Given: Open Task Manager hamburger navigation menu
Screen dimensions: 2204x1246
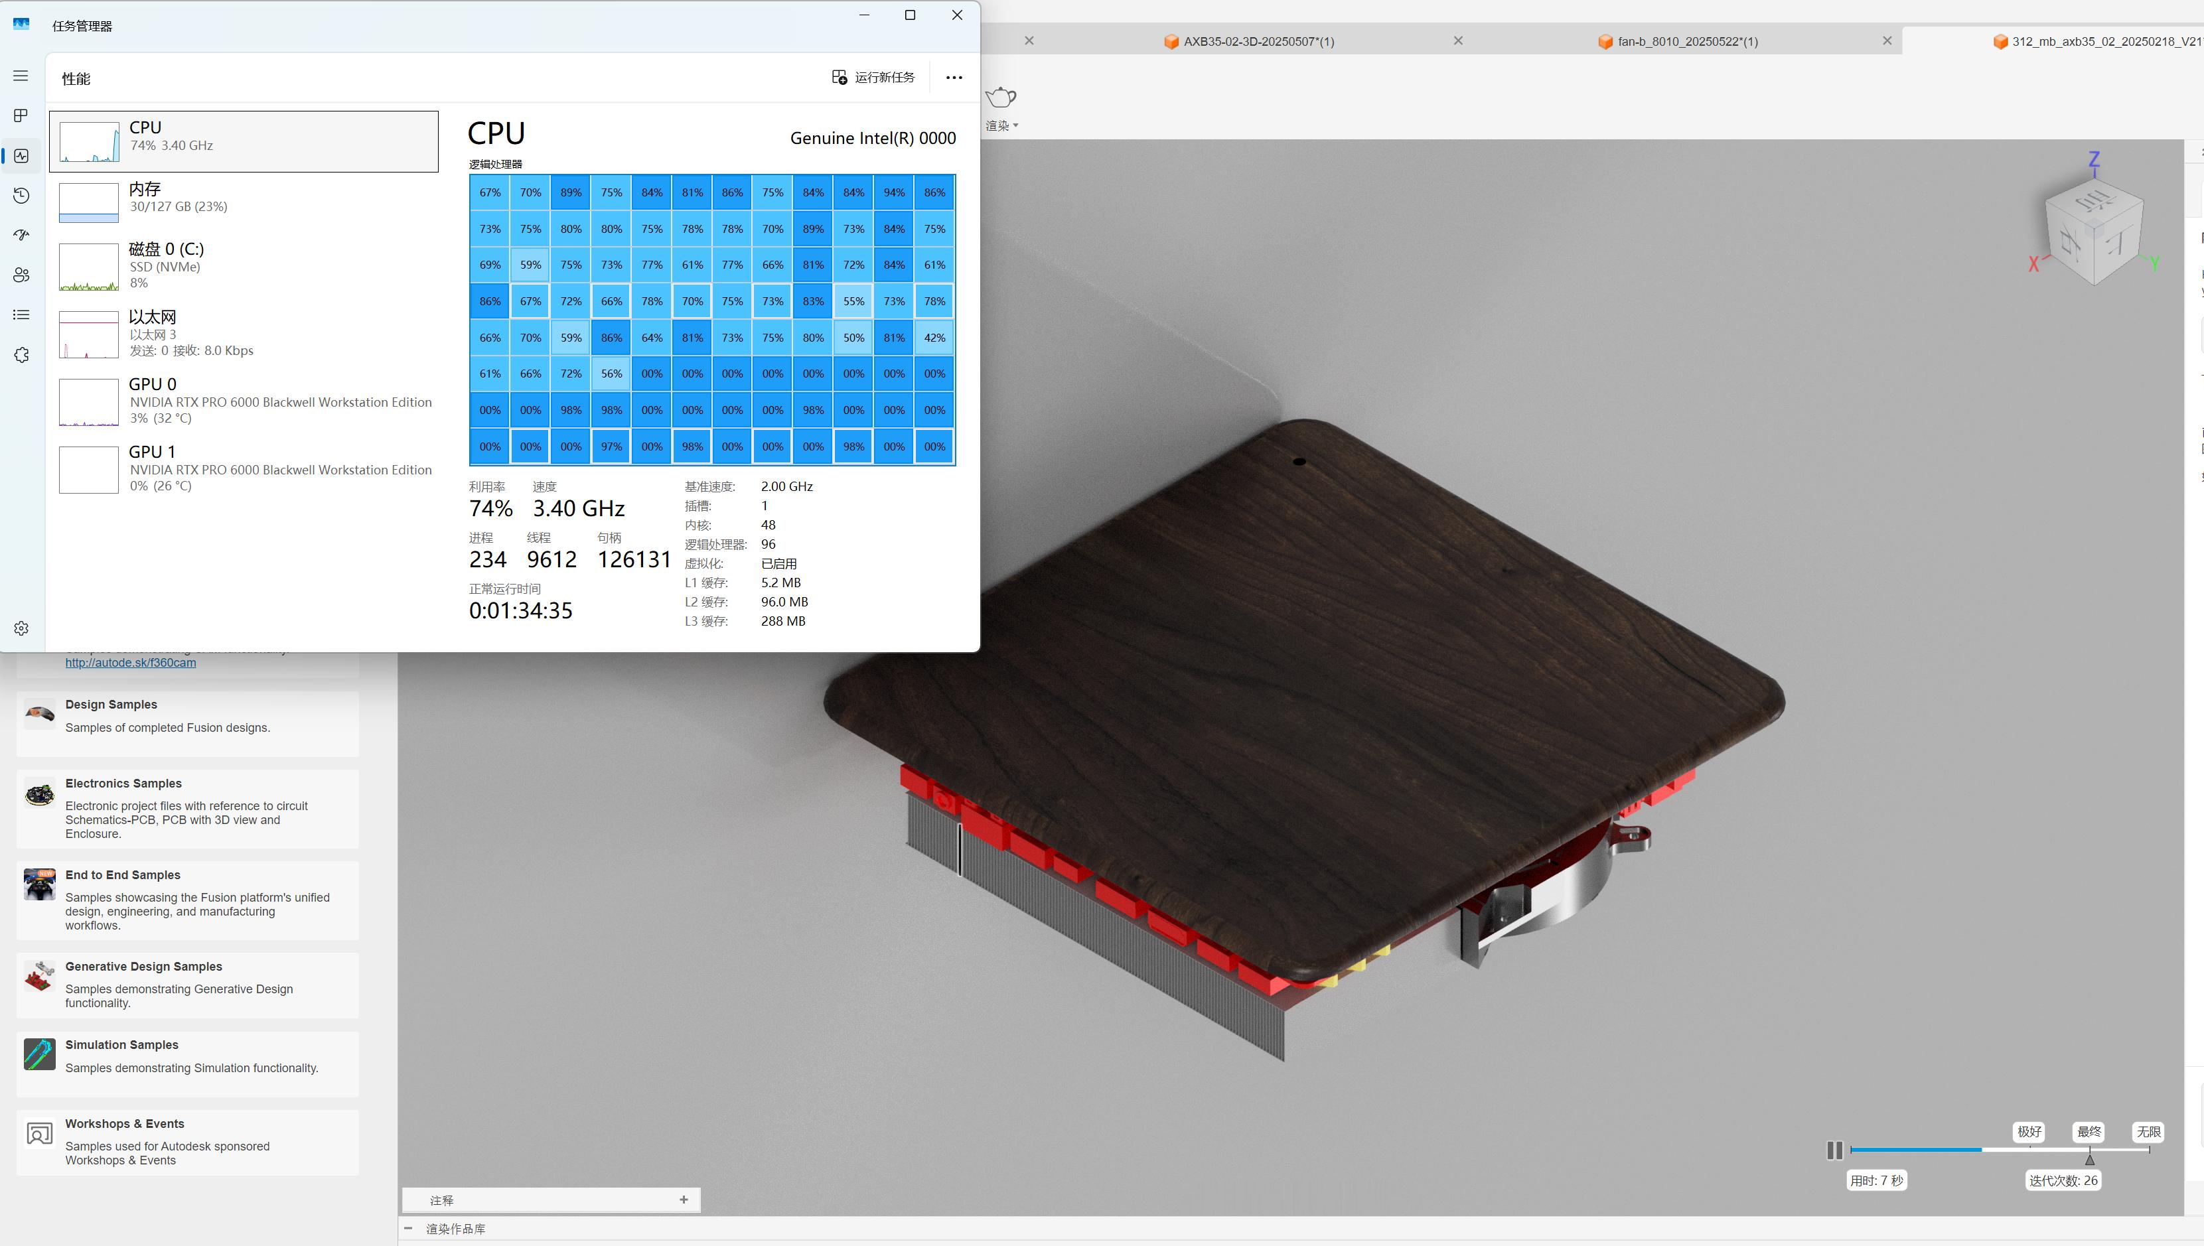Looking at the screenshot, I should [x=21, y=76].
